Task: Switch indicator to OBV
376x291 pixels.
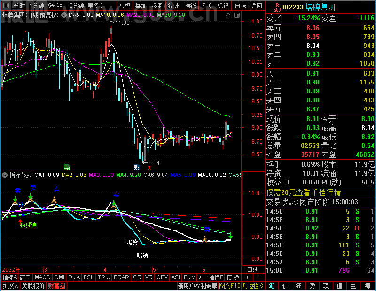Action: (162, 277)
